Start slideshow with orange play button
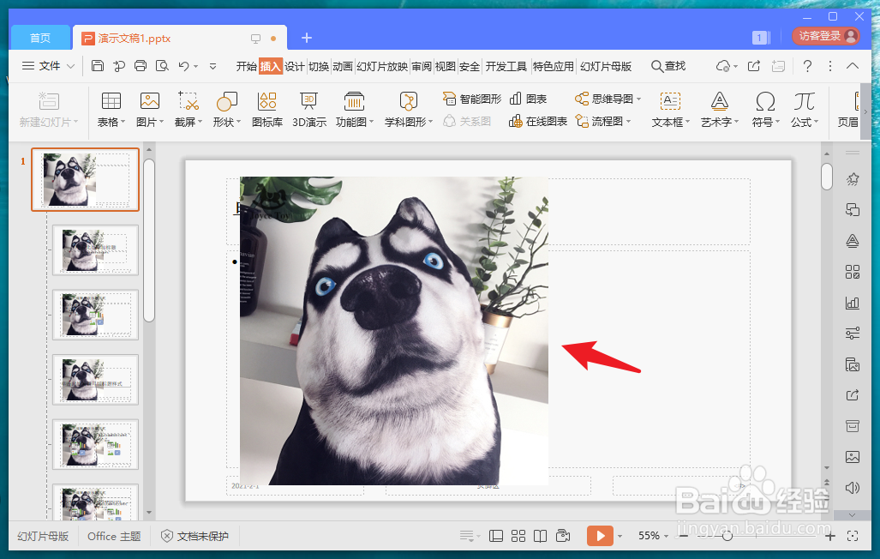 (600, 536)
